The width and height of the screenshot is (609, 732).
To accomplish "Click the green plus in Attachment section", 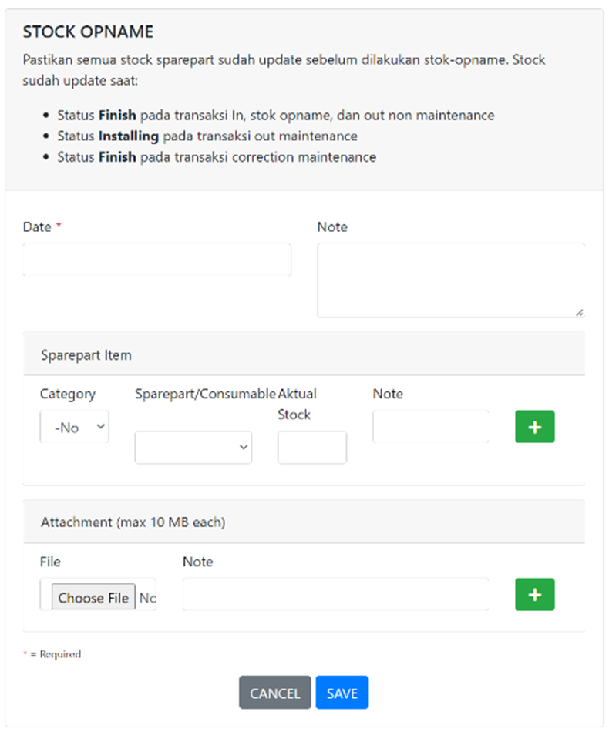I will click(x=535, y=595).
